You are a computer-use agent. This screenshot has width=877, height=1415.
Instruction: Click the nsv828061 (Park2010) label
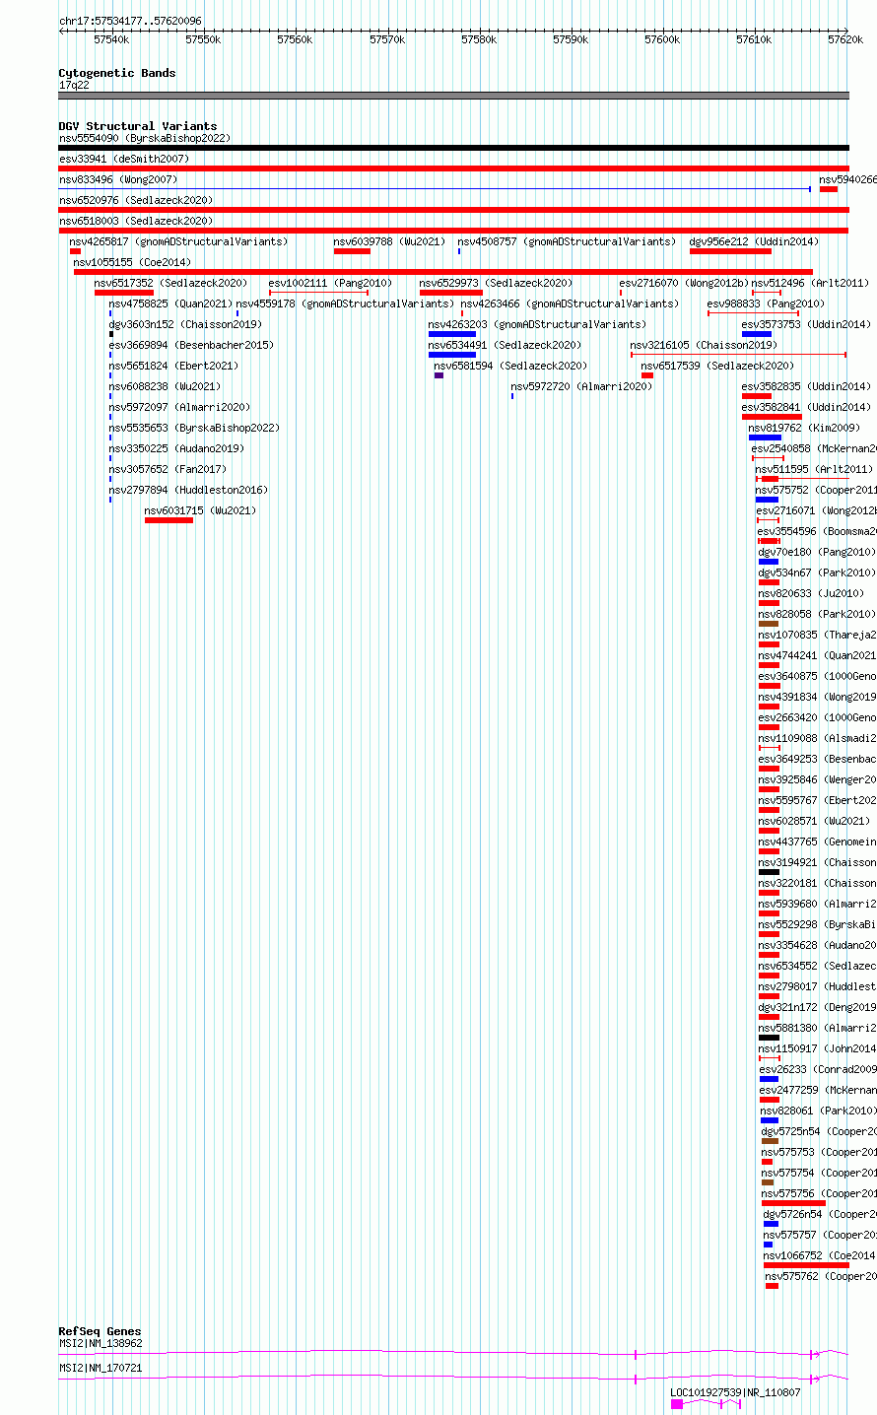click(x=819, y=1111)
